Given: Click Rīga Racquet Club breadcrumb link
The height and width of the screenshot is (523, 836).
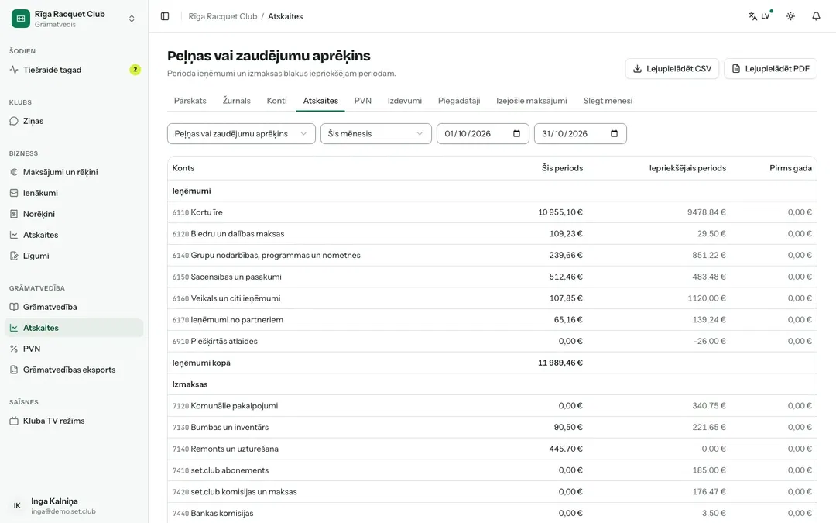Looking at the screenshot, I should click(x=223, y=16).
